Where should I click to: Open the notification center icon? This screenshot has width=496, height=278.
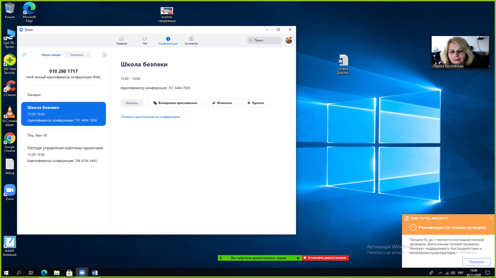coord(488,272)
